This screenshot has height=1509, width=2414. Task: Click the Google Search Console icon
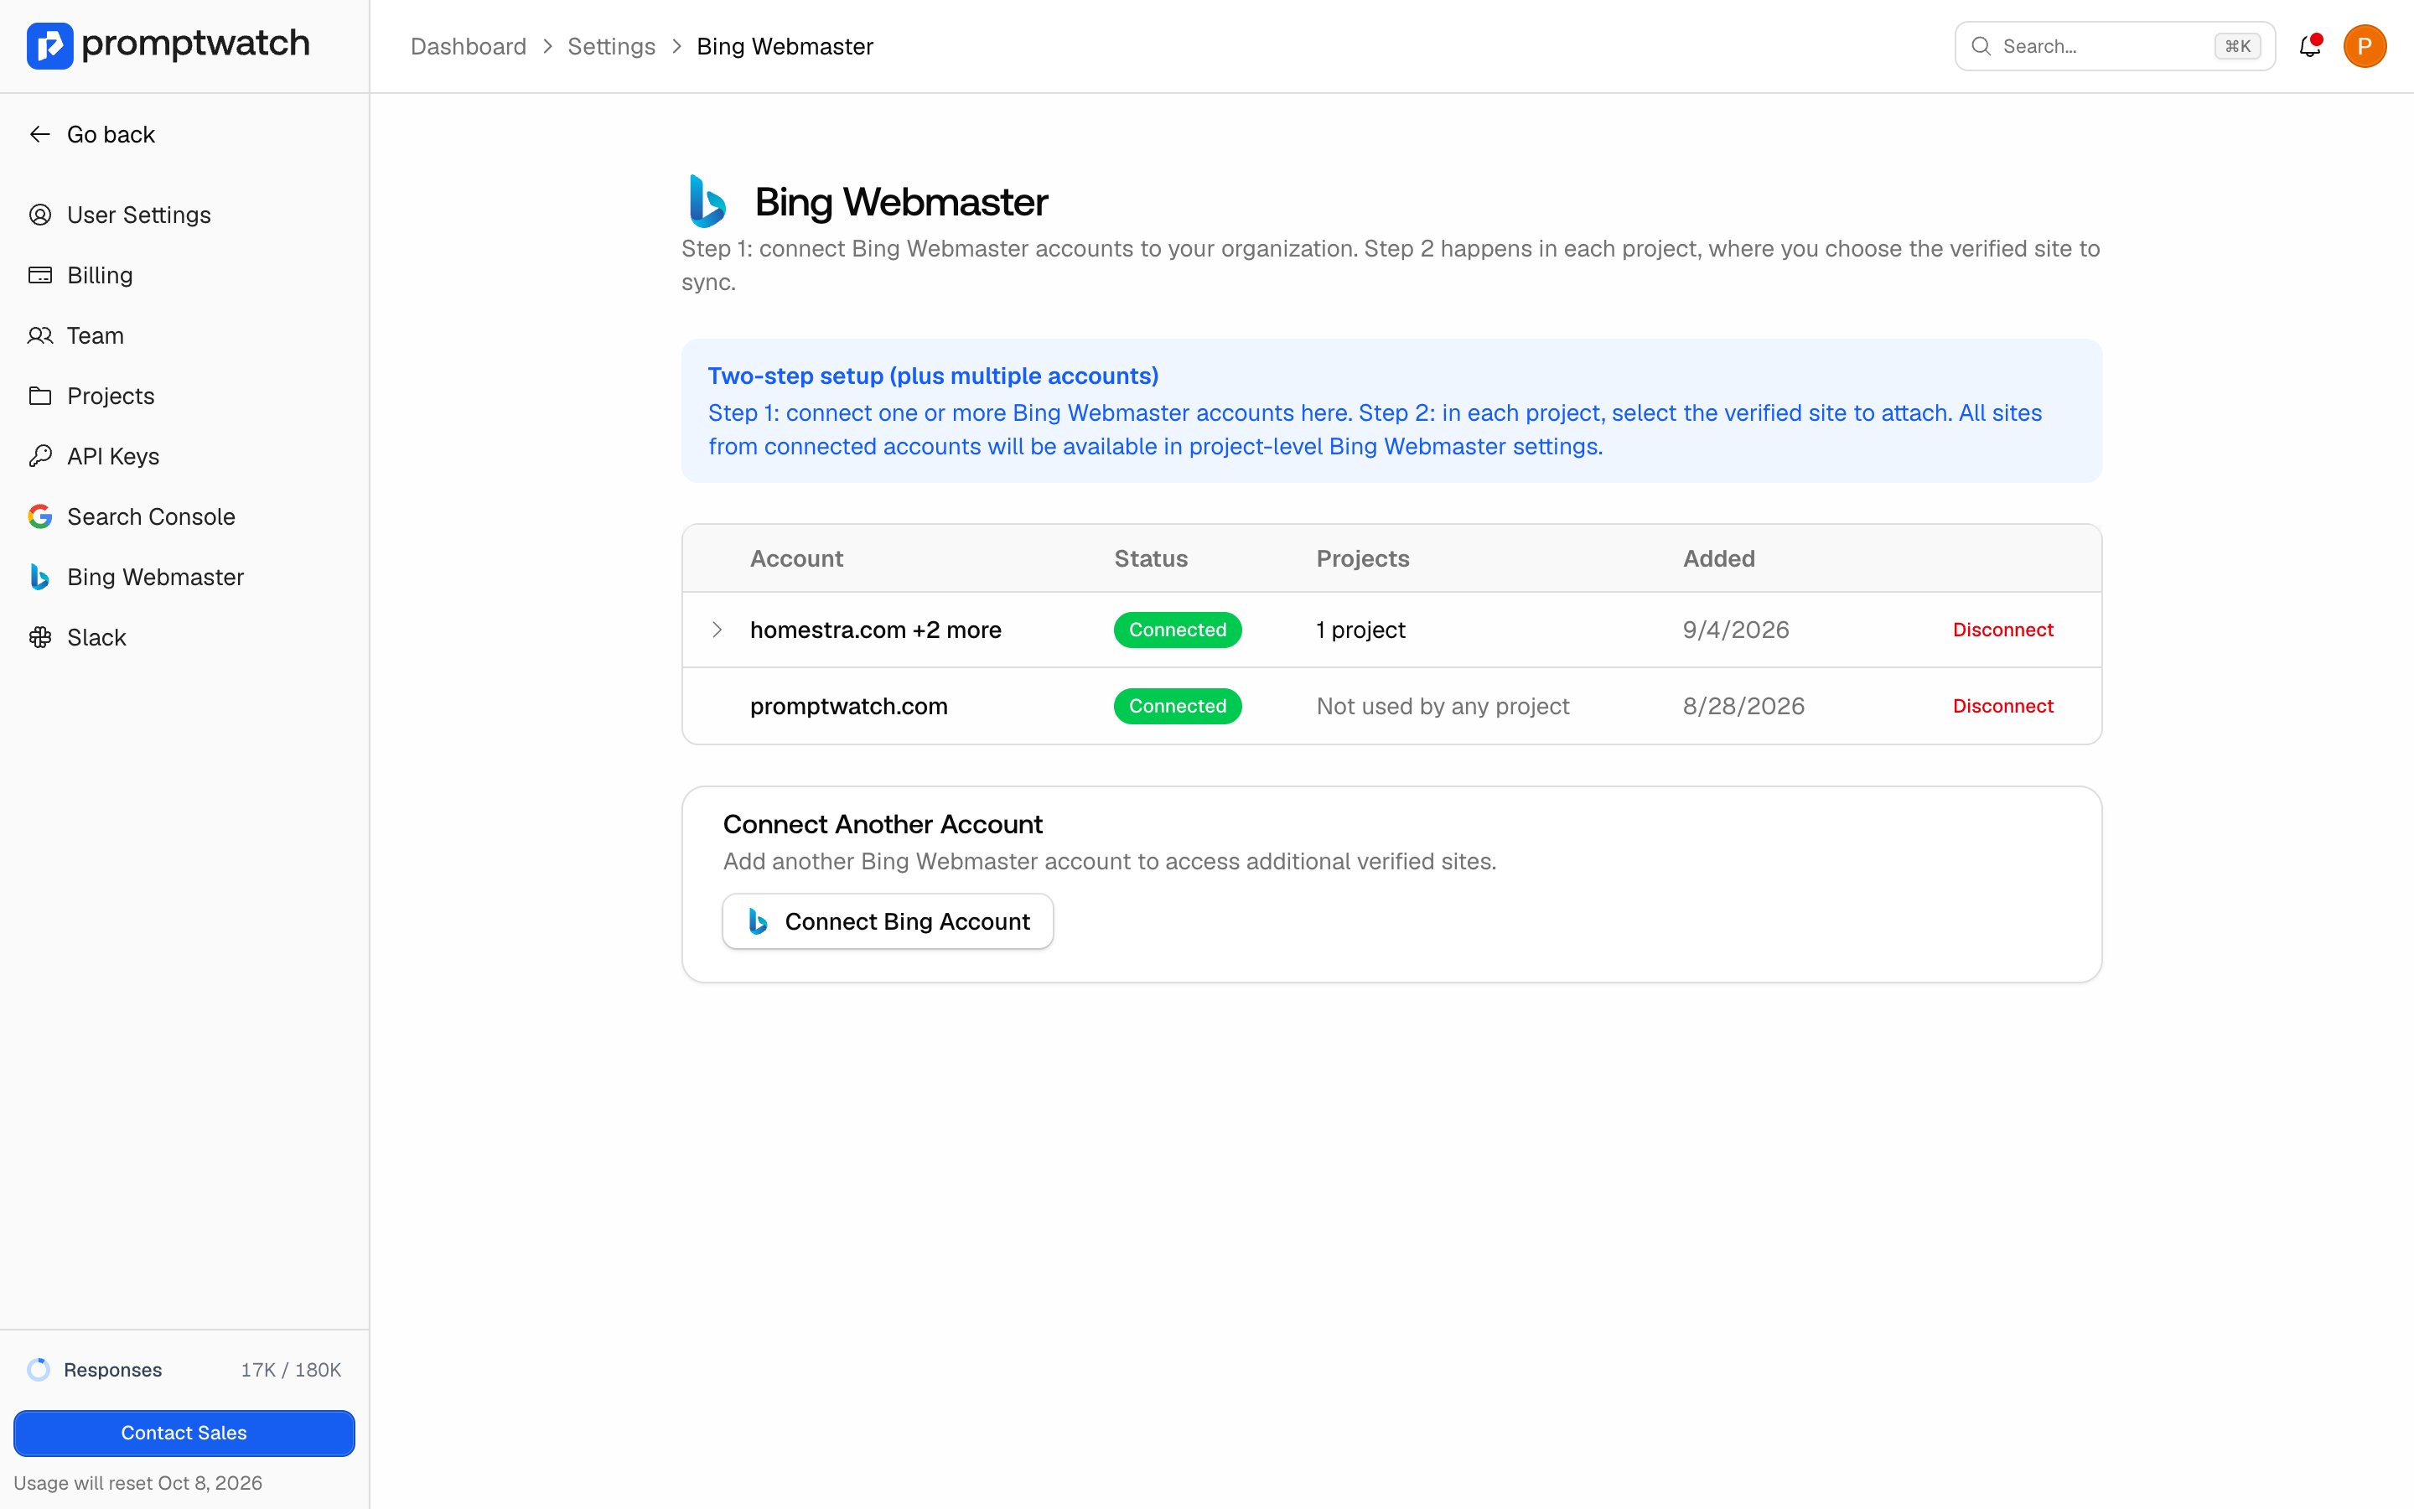point(40,517)
